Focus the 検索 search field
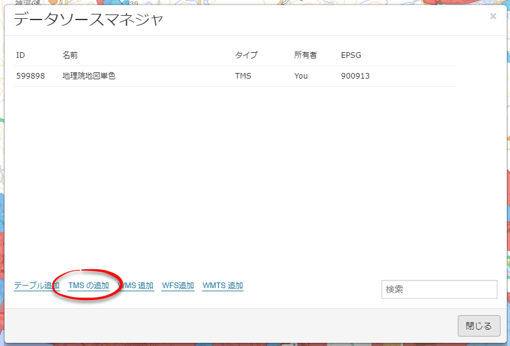 point(439,289)
